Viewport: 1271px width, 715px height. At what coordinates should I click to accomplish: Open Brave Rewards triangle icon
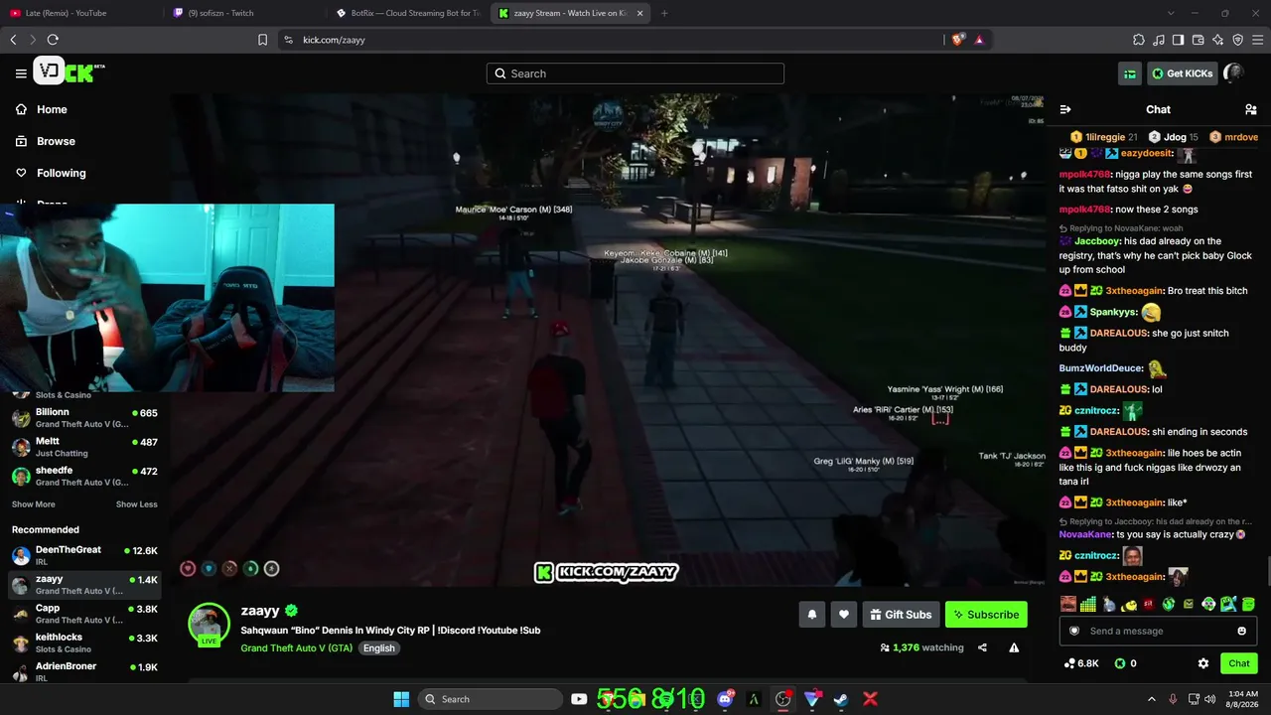(x=979, y=40)
